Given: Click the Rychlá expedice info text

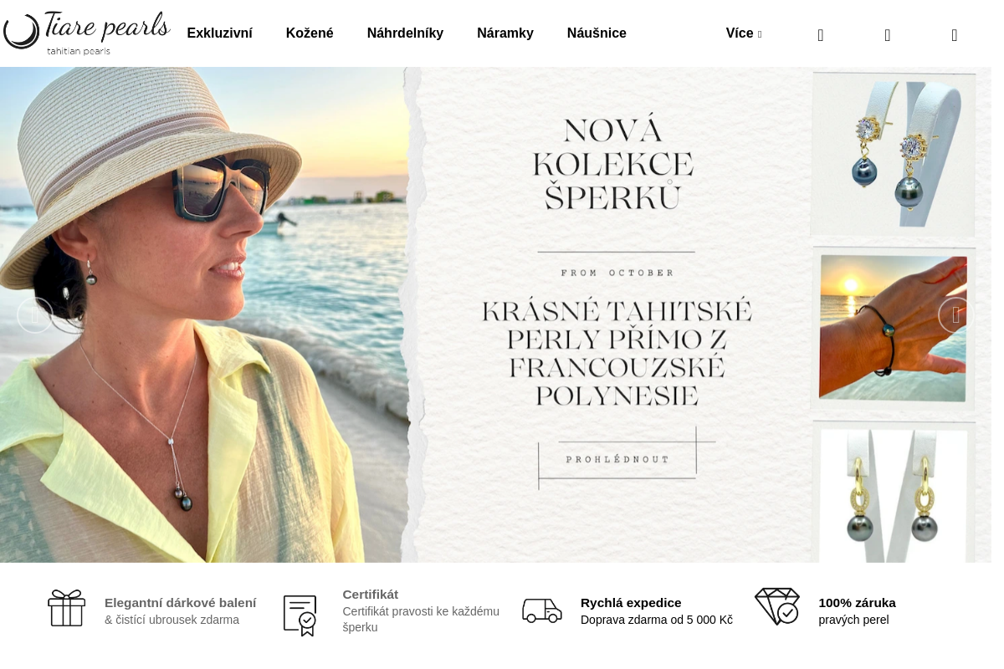Looking at the screenshot, I should tap(631, 602).
